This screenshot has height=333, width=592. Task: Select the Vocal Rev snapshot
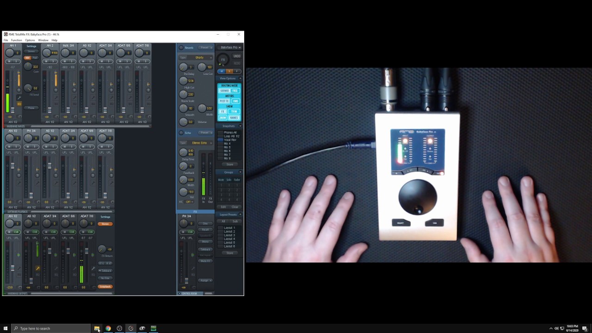click(x=230, y=140)
